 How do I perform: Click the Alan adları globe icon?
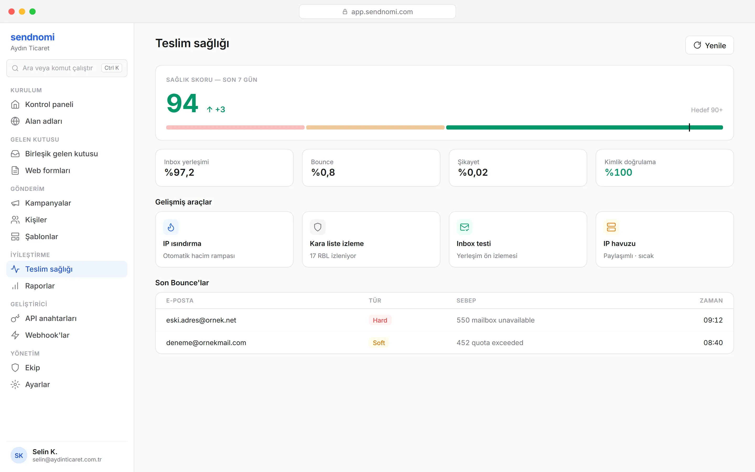(x=15, y=121)
